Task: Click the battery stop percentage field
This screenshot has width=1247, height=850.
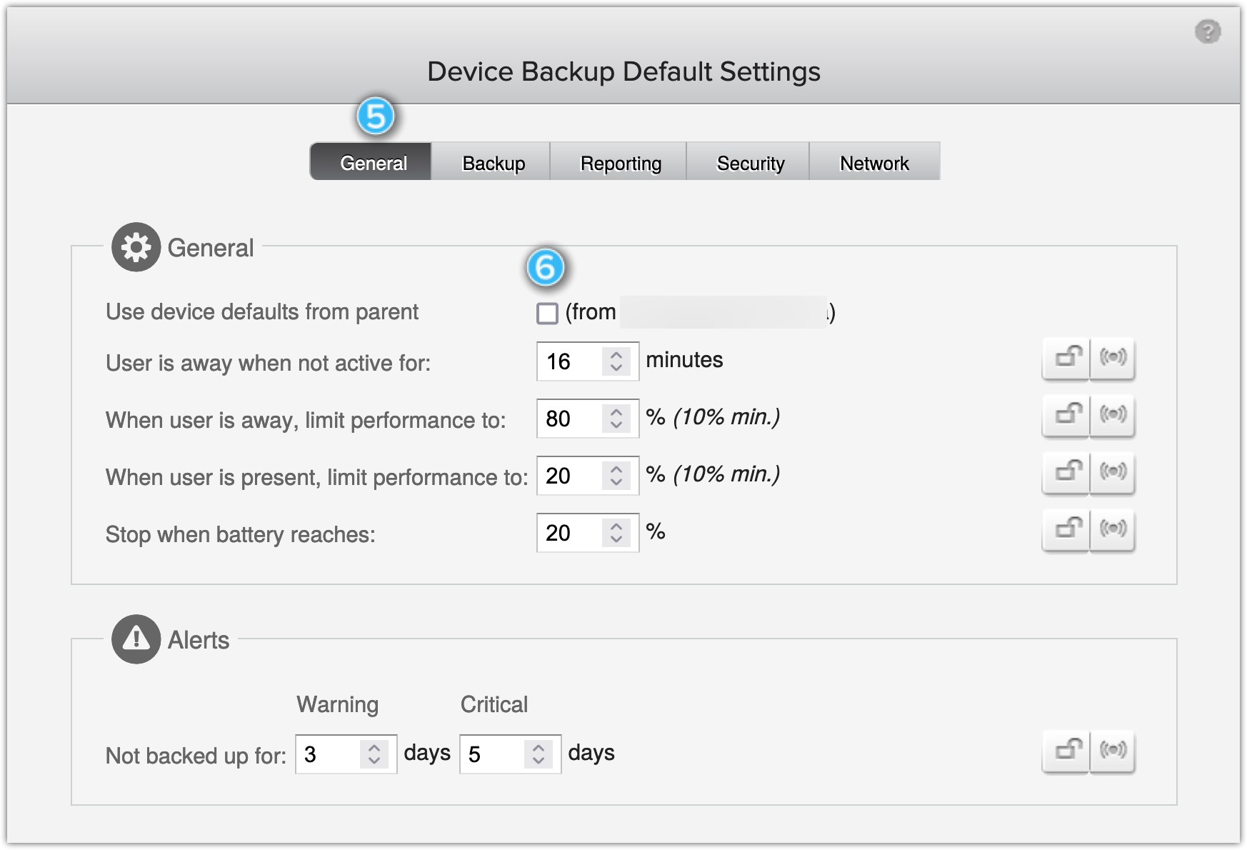Action: pos(588,532)
